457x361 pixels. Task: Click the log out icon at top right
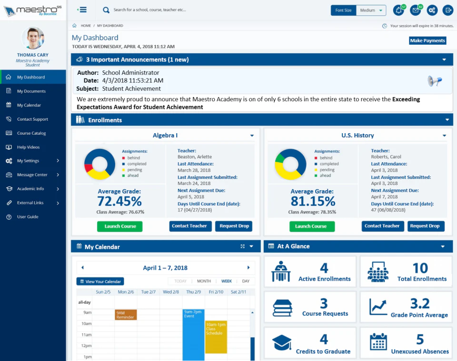pyautogui.click(x=447, y=10)
